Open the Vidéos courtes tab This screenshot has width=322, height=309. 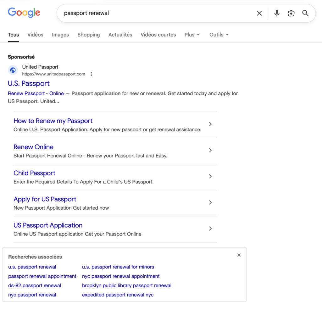(x=158, y=35)
